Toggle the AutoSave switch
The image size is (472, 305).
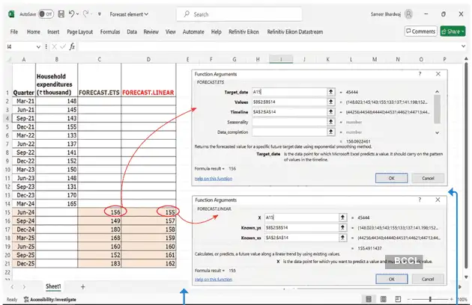click(x=45, y=13)
